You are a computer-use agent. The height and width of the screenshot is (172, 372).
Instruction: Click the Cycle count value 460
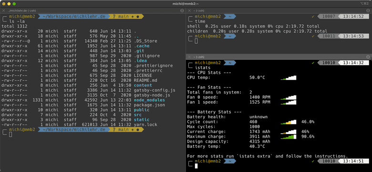(253, 122)
